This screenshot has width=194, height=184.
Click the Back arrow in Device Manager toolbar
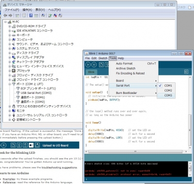tap(5, 16)
